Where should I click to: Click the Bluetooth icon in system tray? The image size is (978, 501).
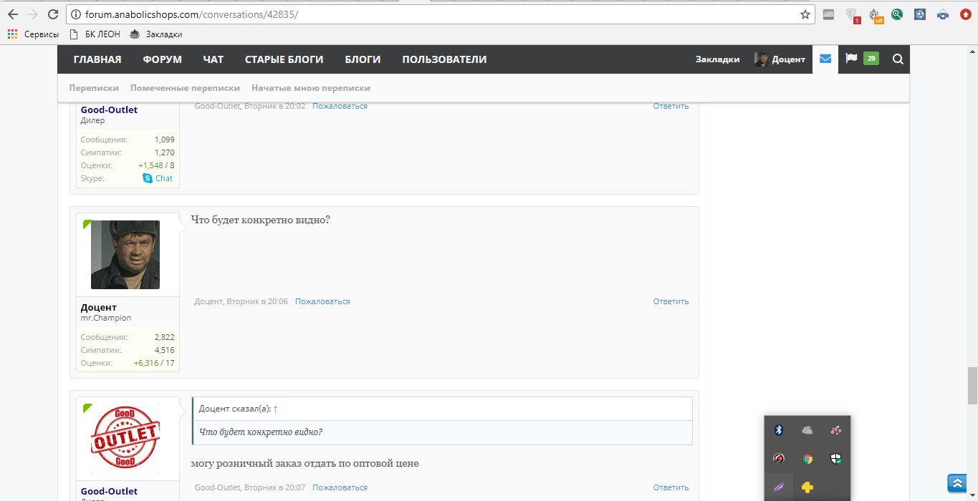pyautogui.click(x=779, y=430)
